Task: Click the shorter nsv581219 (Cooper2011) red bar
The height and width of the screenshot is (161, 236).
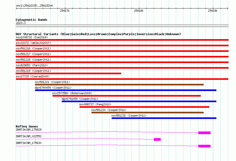Action: click(x=68, y=73)
